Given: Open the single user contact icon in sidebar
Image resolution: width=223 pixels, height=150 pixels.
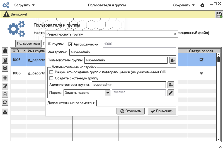Looking at the screenshot, I should pyautogui.click(x=5, y=60).
